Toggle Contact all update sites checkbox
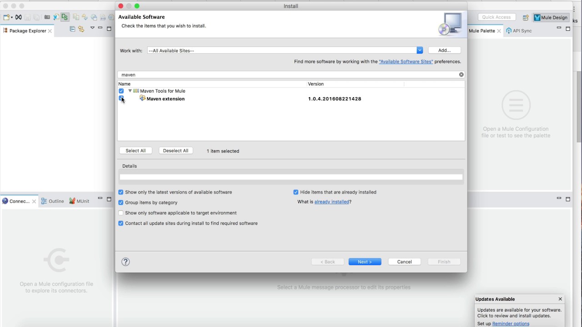This screenshot has height=327, width=582. [121, 223]
